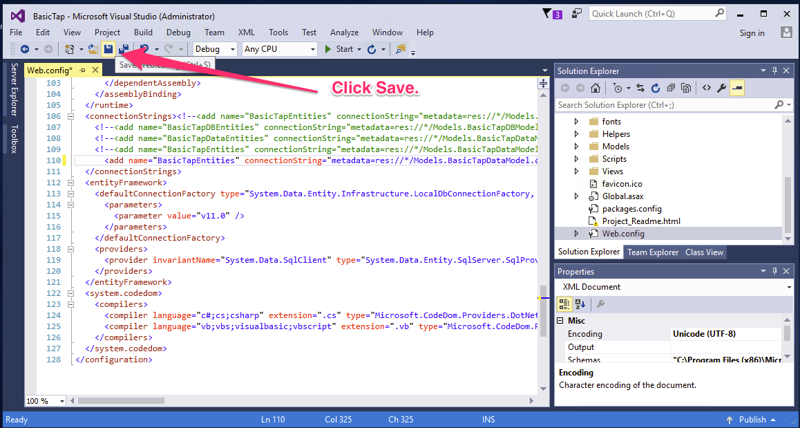The image size is (800, 428).
Task: Focus the Quick Launch search box
Action: (x=658, y=14)
